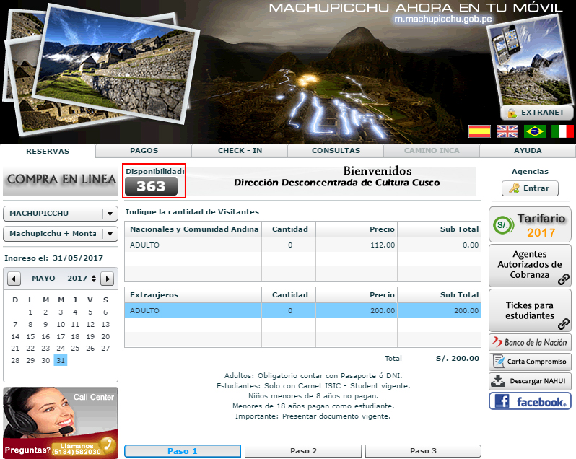Open Tarifario 2017 rates banner
Screen dimensions: 576x459
click(530, 224)
